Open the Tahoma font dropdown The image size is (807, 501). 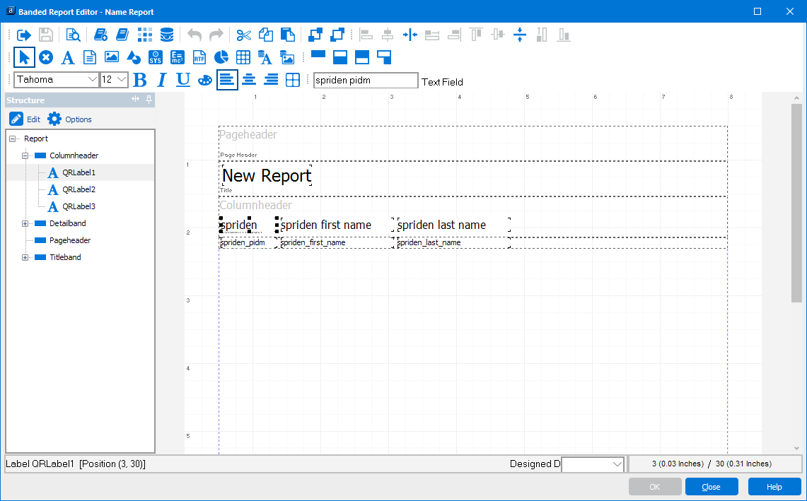[x=92, y=79]
